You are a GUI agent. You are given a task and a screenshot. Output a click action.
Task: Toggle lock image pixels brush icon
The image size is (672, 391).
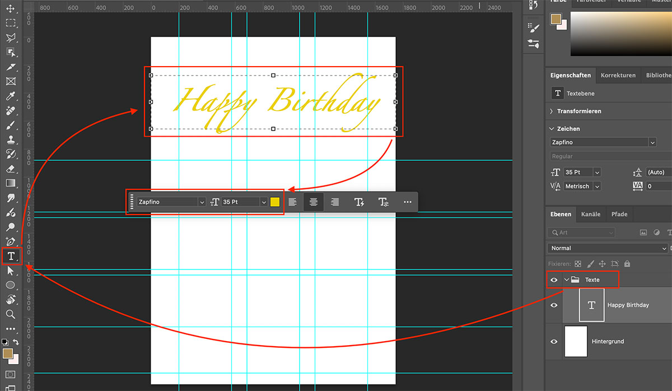click(590, 263)
